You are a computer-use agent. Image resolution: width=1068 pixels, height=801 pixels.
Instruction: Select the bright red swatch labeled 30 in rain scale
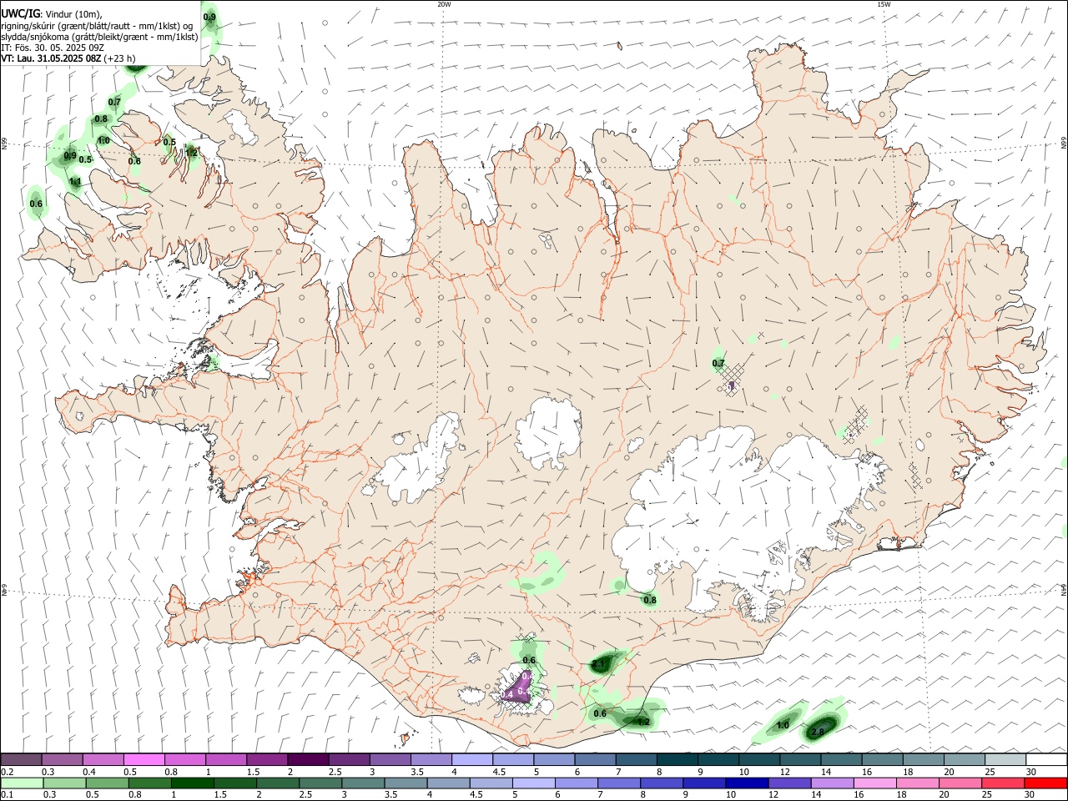[x=1045, y=783]
